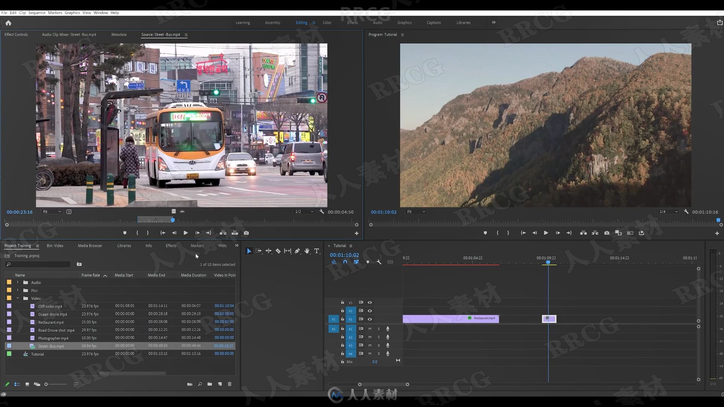
Task: Select the Selection tool arrow
Action: [249, 251]
